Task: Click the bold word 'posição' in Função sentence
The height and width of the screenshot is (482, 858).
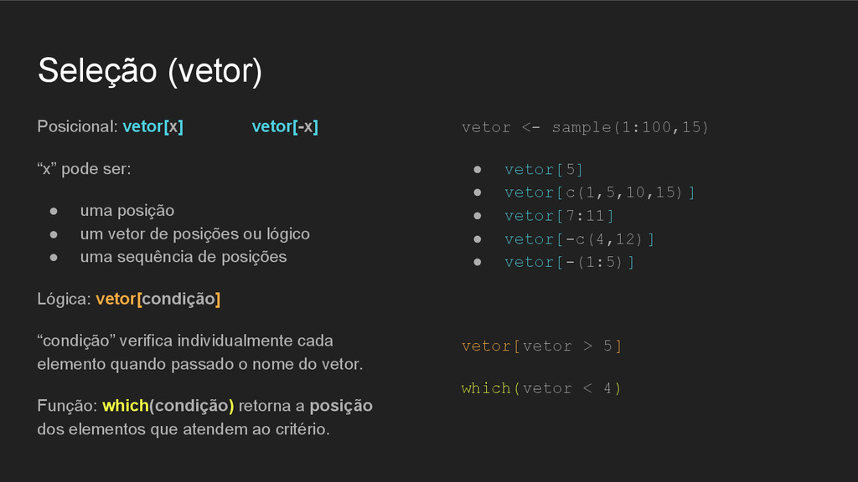Action: (x=341, y=406)
